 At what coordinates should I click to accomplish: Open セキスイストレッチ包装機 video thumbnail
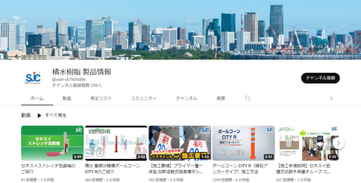click(x=52, y=143)
